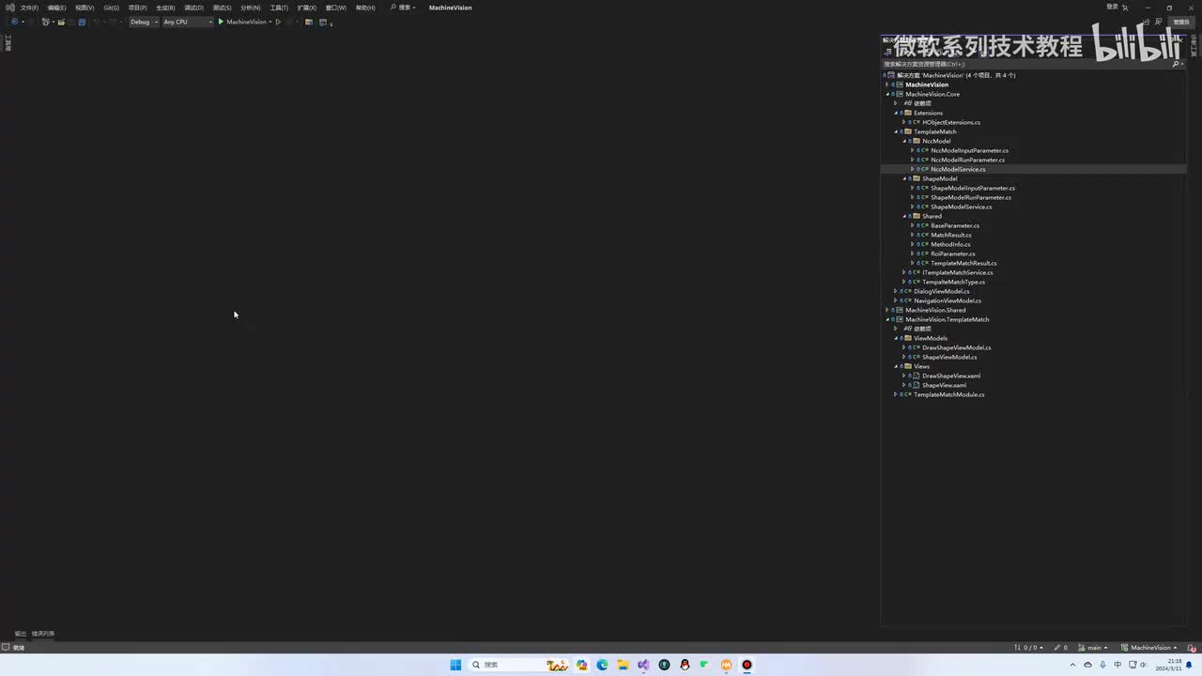Open File Explorer from the taskbar
This screenshot has height=676, width=1202.
(x=623, y=665)
